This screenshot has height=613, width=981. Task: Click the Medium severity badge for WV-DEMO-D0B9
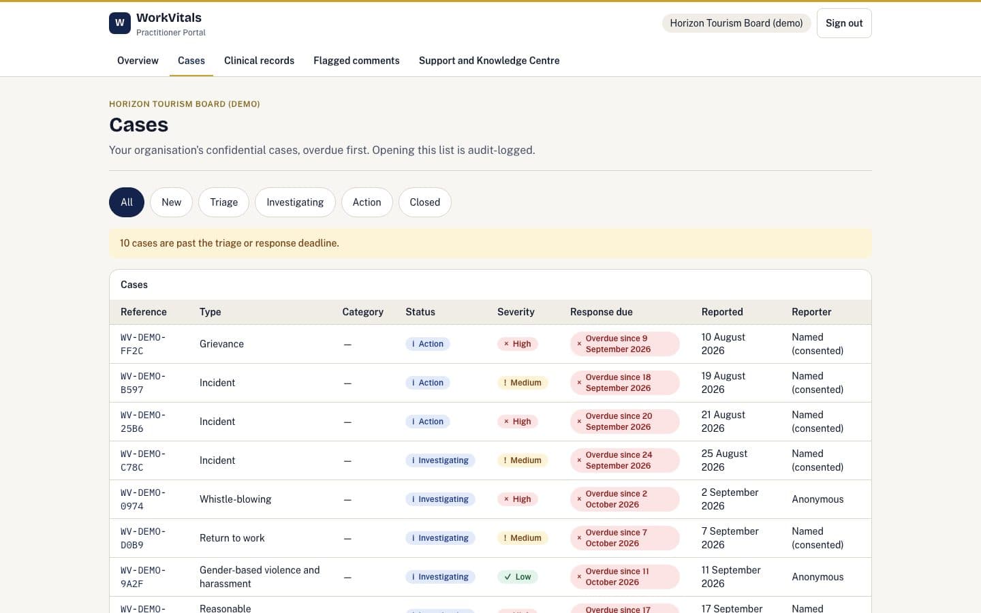coord(523,538)
